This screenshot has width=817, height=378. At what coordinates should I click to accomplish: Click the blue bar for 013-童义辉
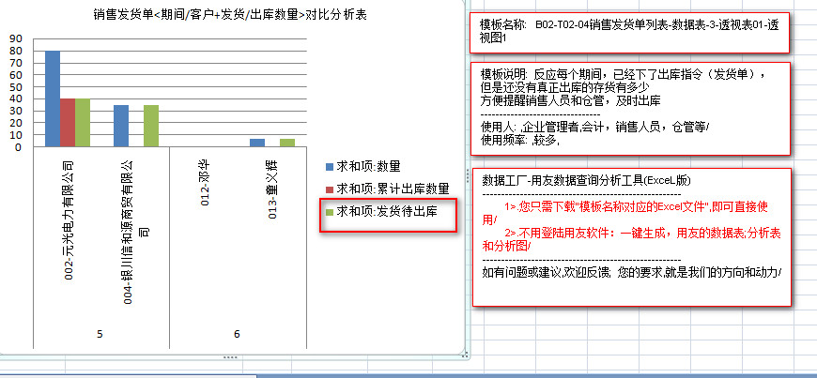coord(257,143)
